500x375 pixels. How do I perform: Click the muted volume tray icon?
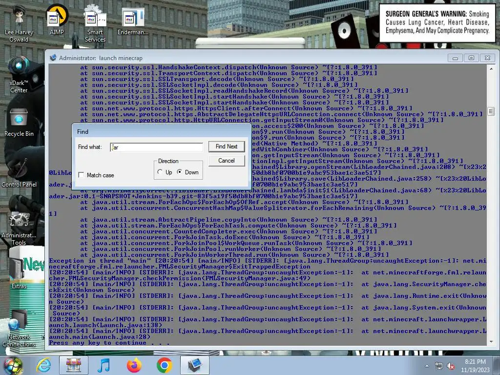pos(451,366)
